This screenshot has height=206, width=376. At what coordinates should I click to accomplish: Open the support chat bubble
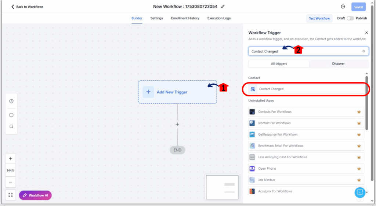coord(360,192)
